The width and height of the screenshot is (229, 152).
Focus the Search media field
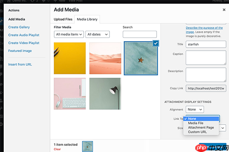(140, 34)
